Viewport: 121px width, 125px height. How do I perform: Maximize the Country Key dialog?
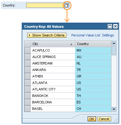pyautogui.click(x=110, y=26)
